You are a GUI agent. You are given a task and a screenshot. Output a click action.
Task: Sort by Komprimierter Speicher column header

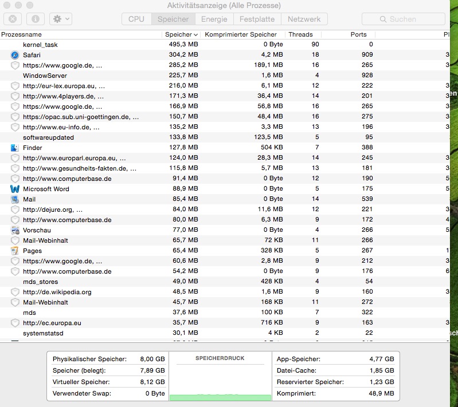tap(242, 34)
